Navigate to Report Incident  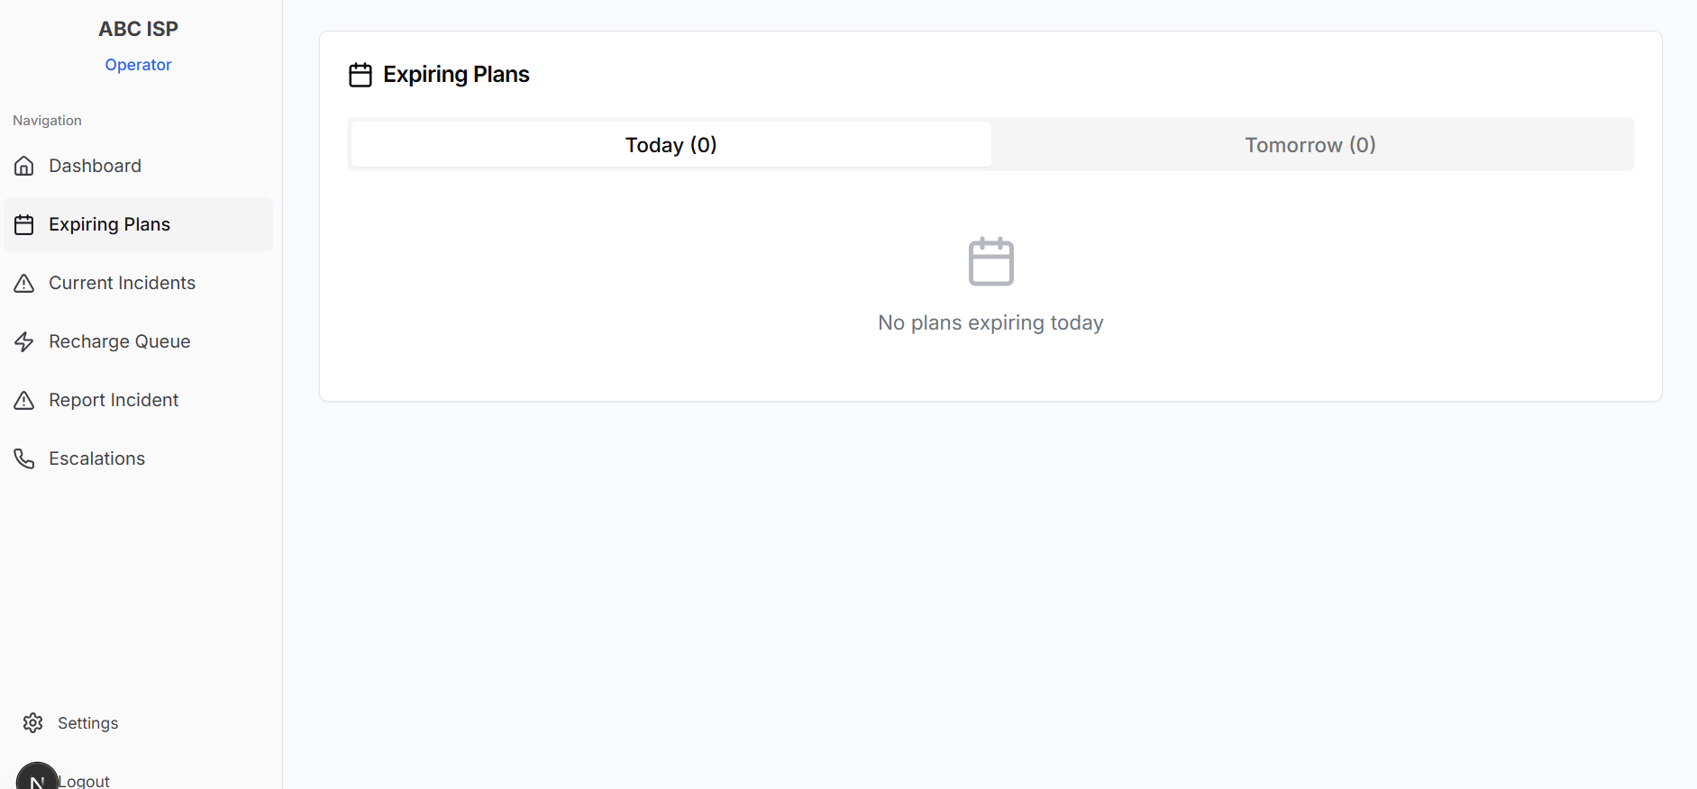click(114, 400)
